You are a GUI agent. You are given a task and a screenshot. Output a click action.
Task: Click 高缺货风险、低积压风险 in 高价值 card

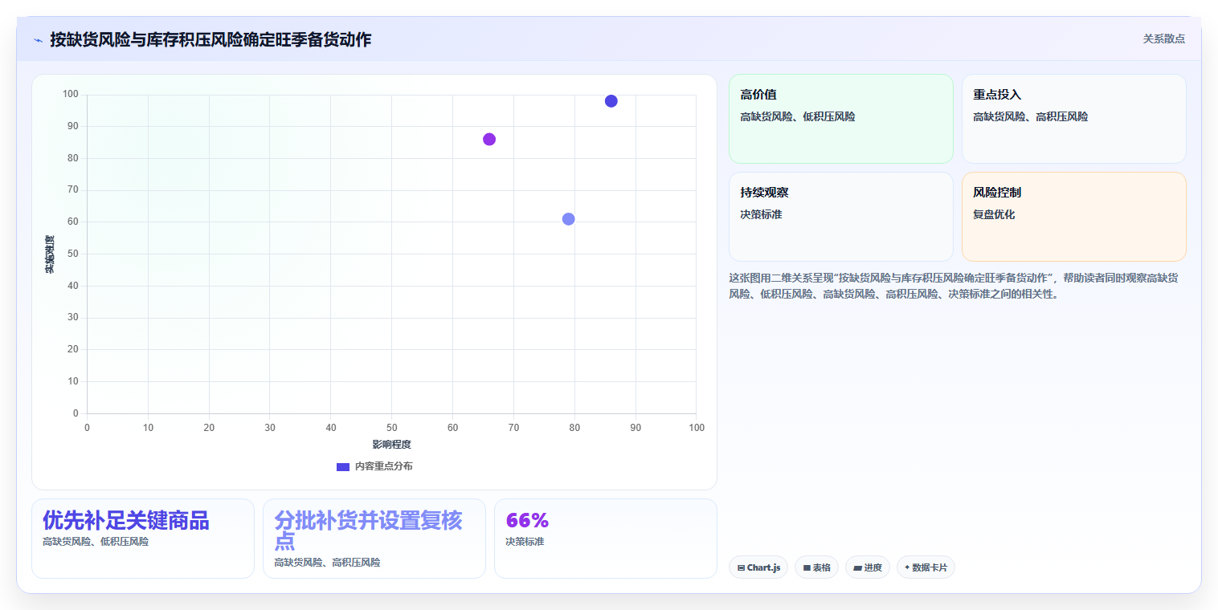pos(798,117)
